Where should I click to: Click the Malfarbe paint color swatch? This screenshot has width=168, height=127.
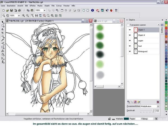pyautogui.click(x=126, y=119)
